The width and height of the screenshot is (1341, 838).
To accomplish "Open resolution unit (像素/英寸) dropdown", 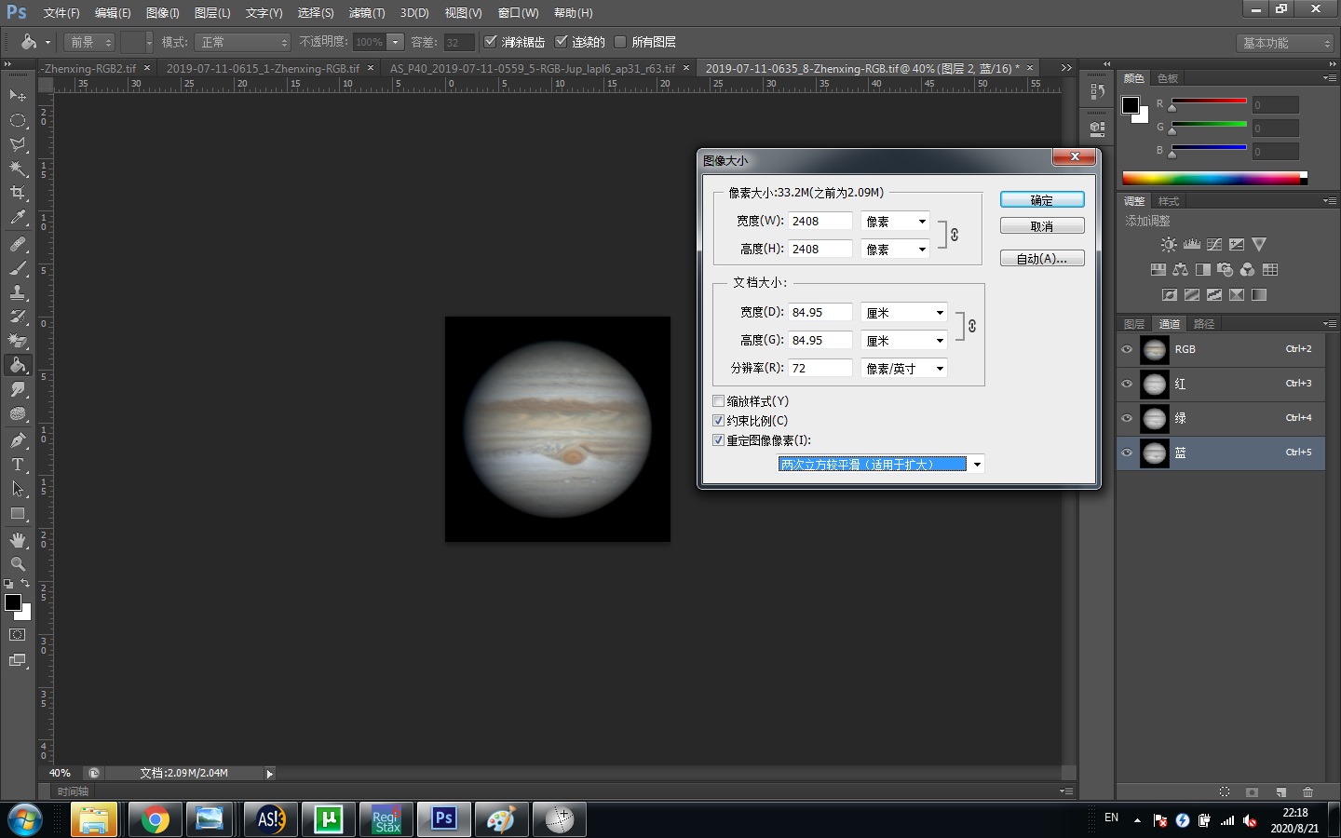I will click(903, 369).
